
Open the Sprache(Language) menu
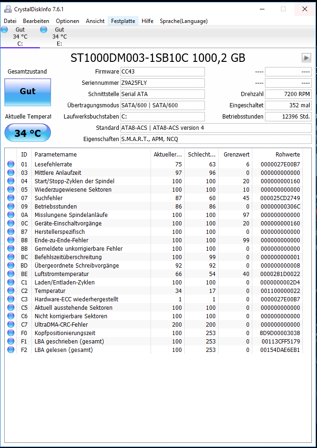click(x=184, y=21)
